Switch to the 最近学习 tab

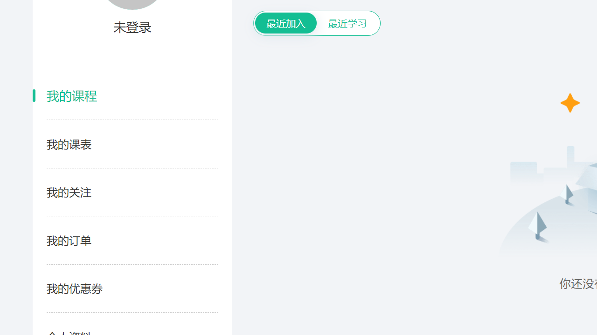(347, 23)
